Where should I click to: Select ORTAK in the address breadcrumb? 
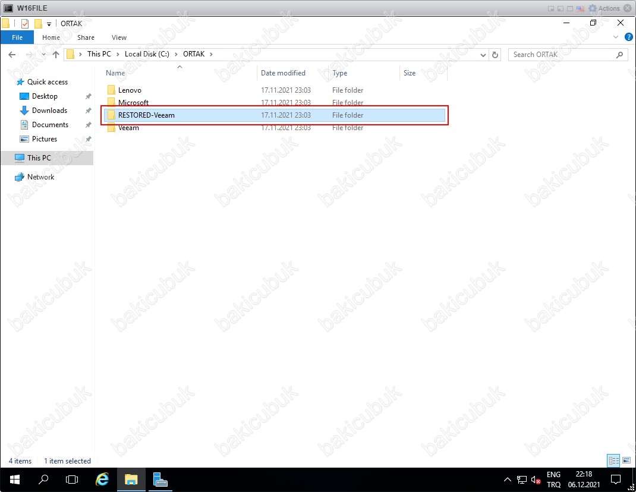pyautogui.click(x=194, y=54)
